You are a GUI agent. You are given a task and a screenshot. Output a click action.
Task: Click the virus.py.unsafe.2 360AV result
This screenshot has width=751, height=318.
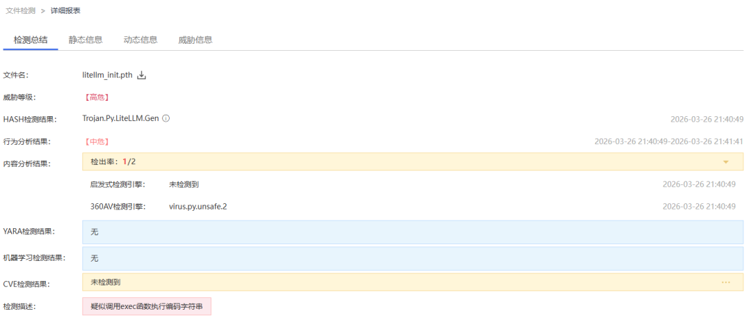click(198, 207)
